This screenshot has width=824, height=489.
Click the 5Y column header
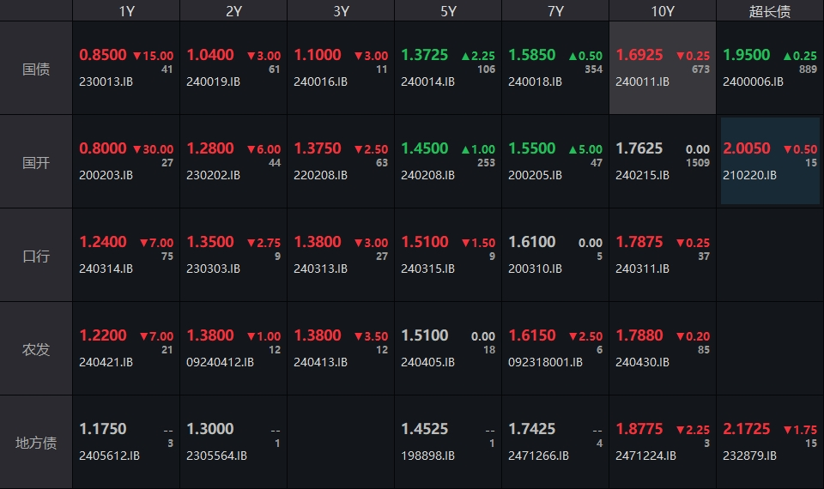pyautogui.click(x=448, y=11)
